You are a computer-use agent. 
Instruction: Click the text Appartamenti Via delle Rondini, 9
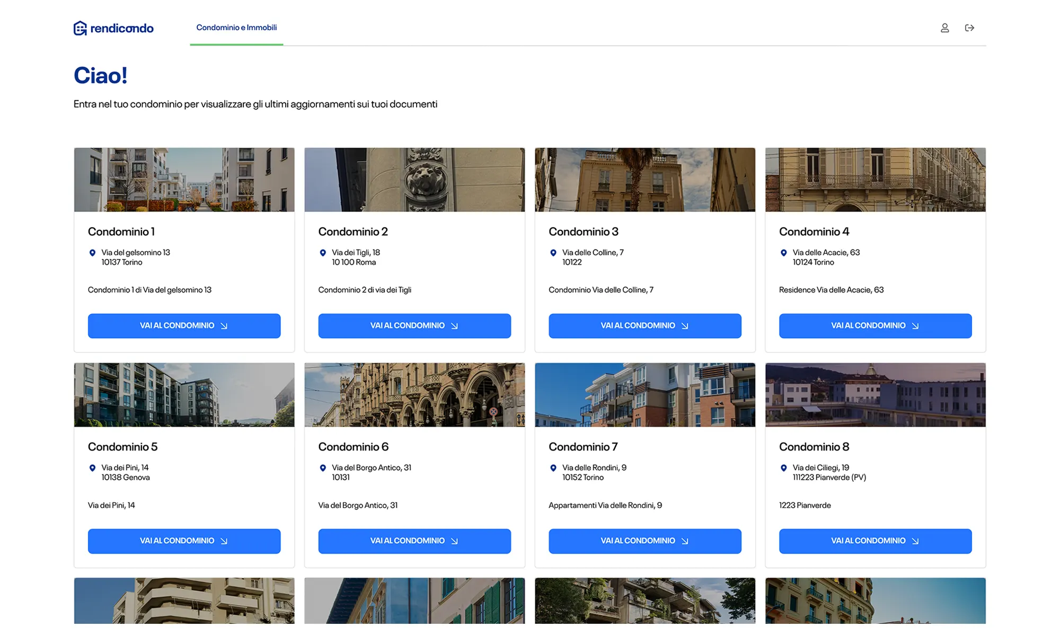[x=605, y=505]
